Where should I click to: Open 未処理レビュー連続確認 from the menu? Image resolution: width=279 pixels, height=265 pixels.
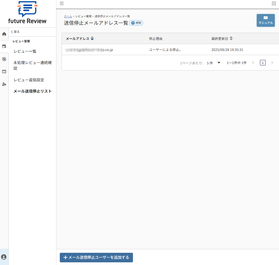(x=32, y=65)
